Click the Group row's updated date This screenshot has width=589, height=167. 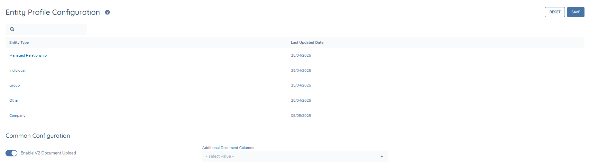pos(301,85)
